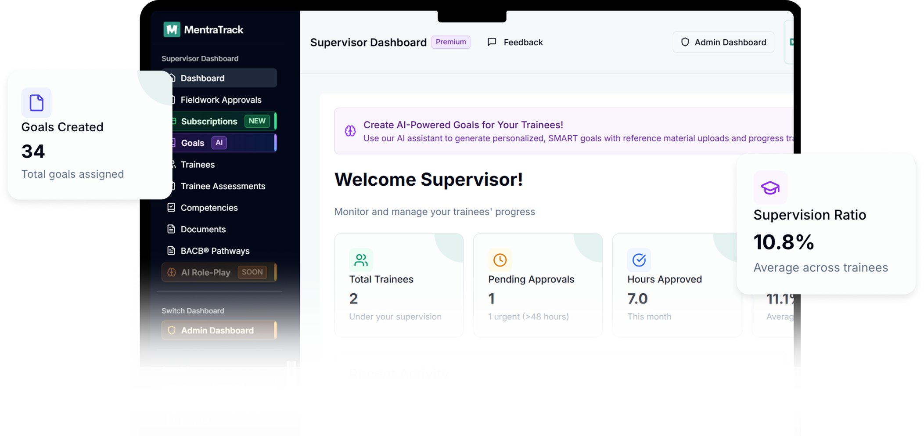Click the MentraTrack logo
The image size is (924, 436).
(203, 29)
